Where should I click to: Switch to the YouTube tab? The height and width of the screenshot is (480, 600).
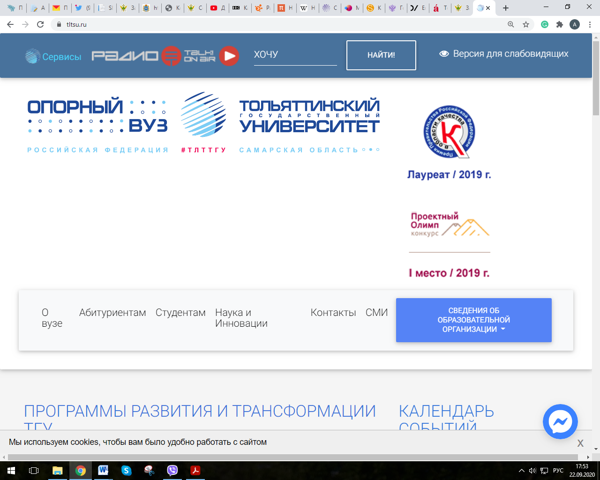[x=218, y=8]
